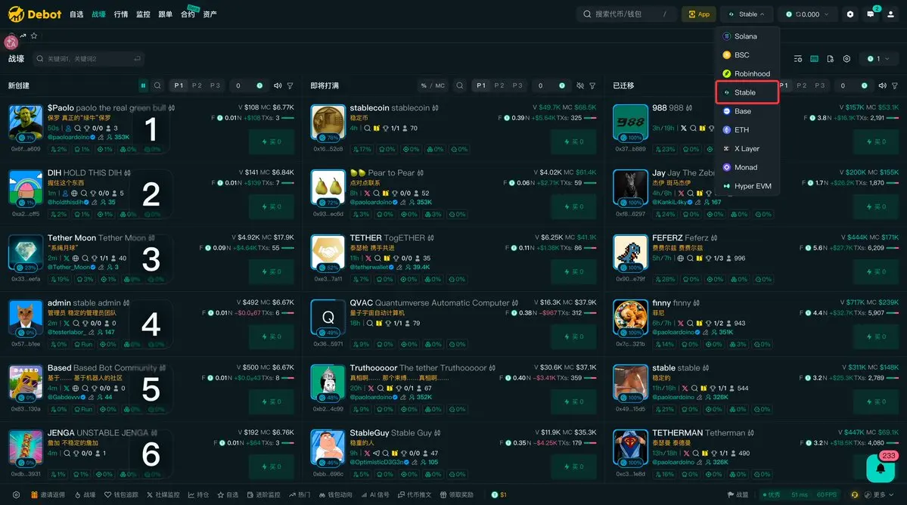Open 社媒监控 in the bottom bar
Screen dimensions: 907x505
click(x=163, y=494)
